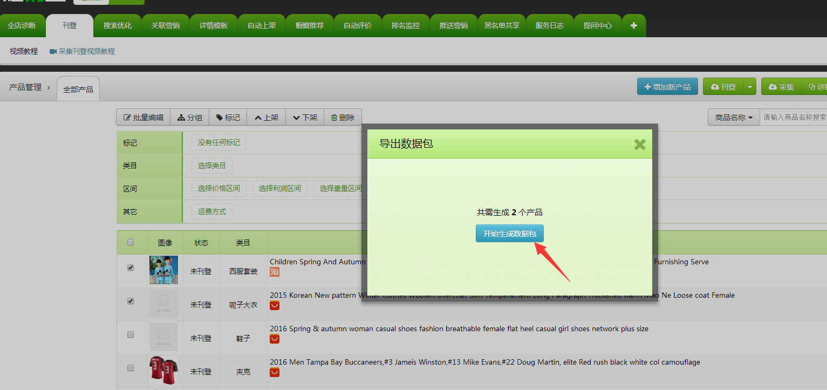Image resolution: width=827 pixels, height=390 pixels.
Task: Expand the 刊登 dropdown arrow
Action: point(750,87)
